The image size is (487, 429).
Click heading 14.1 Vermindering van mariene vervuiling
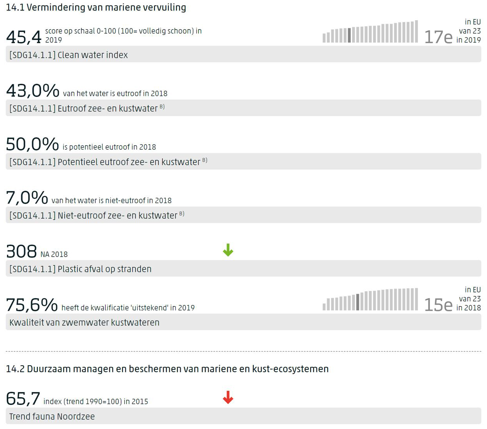click(96, 7)
